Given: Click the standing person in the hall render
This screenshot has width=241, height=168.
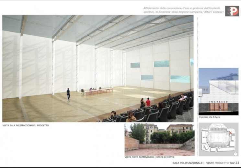Looking at the screenshot, I should pyautogui.click(x=68, y=94).
